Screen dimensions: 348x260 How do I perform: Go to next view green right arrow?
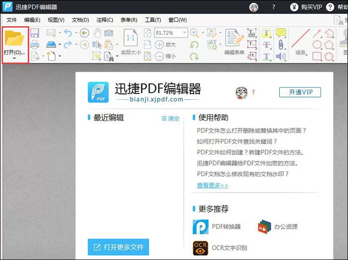[84, 45]
